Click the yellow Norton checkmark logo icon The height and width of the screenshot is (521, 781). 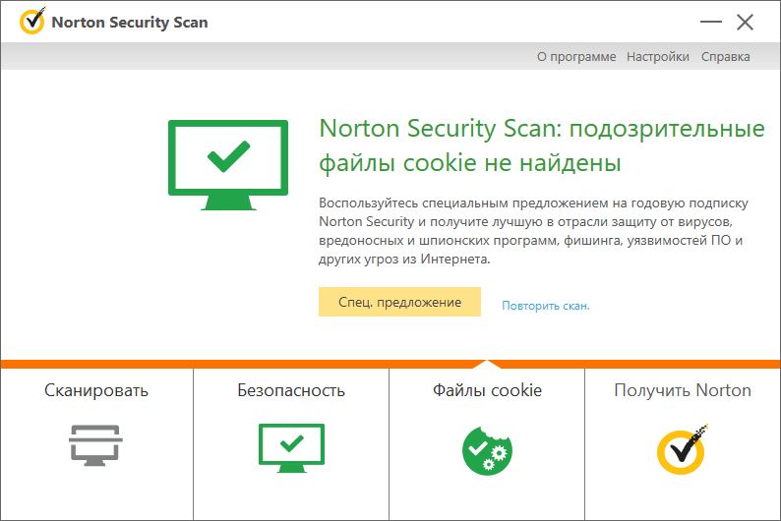(x=682, y=446)
